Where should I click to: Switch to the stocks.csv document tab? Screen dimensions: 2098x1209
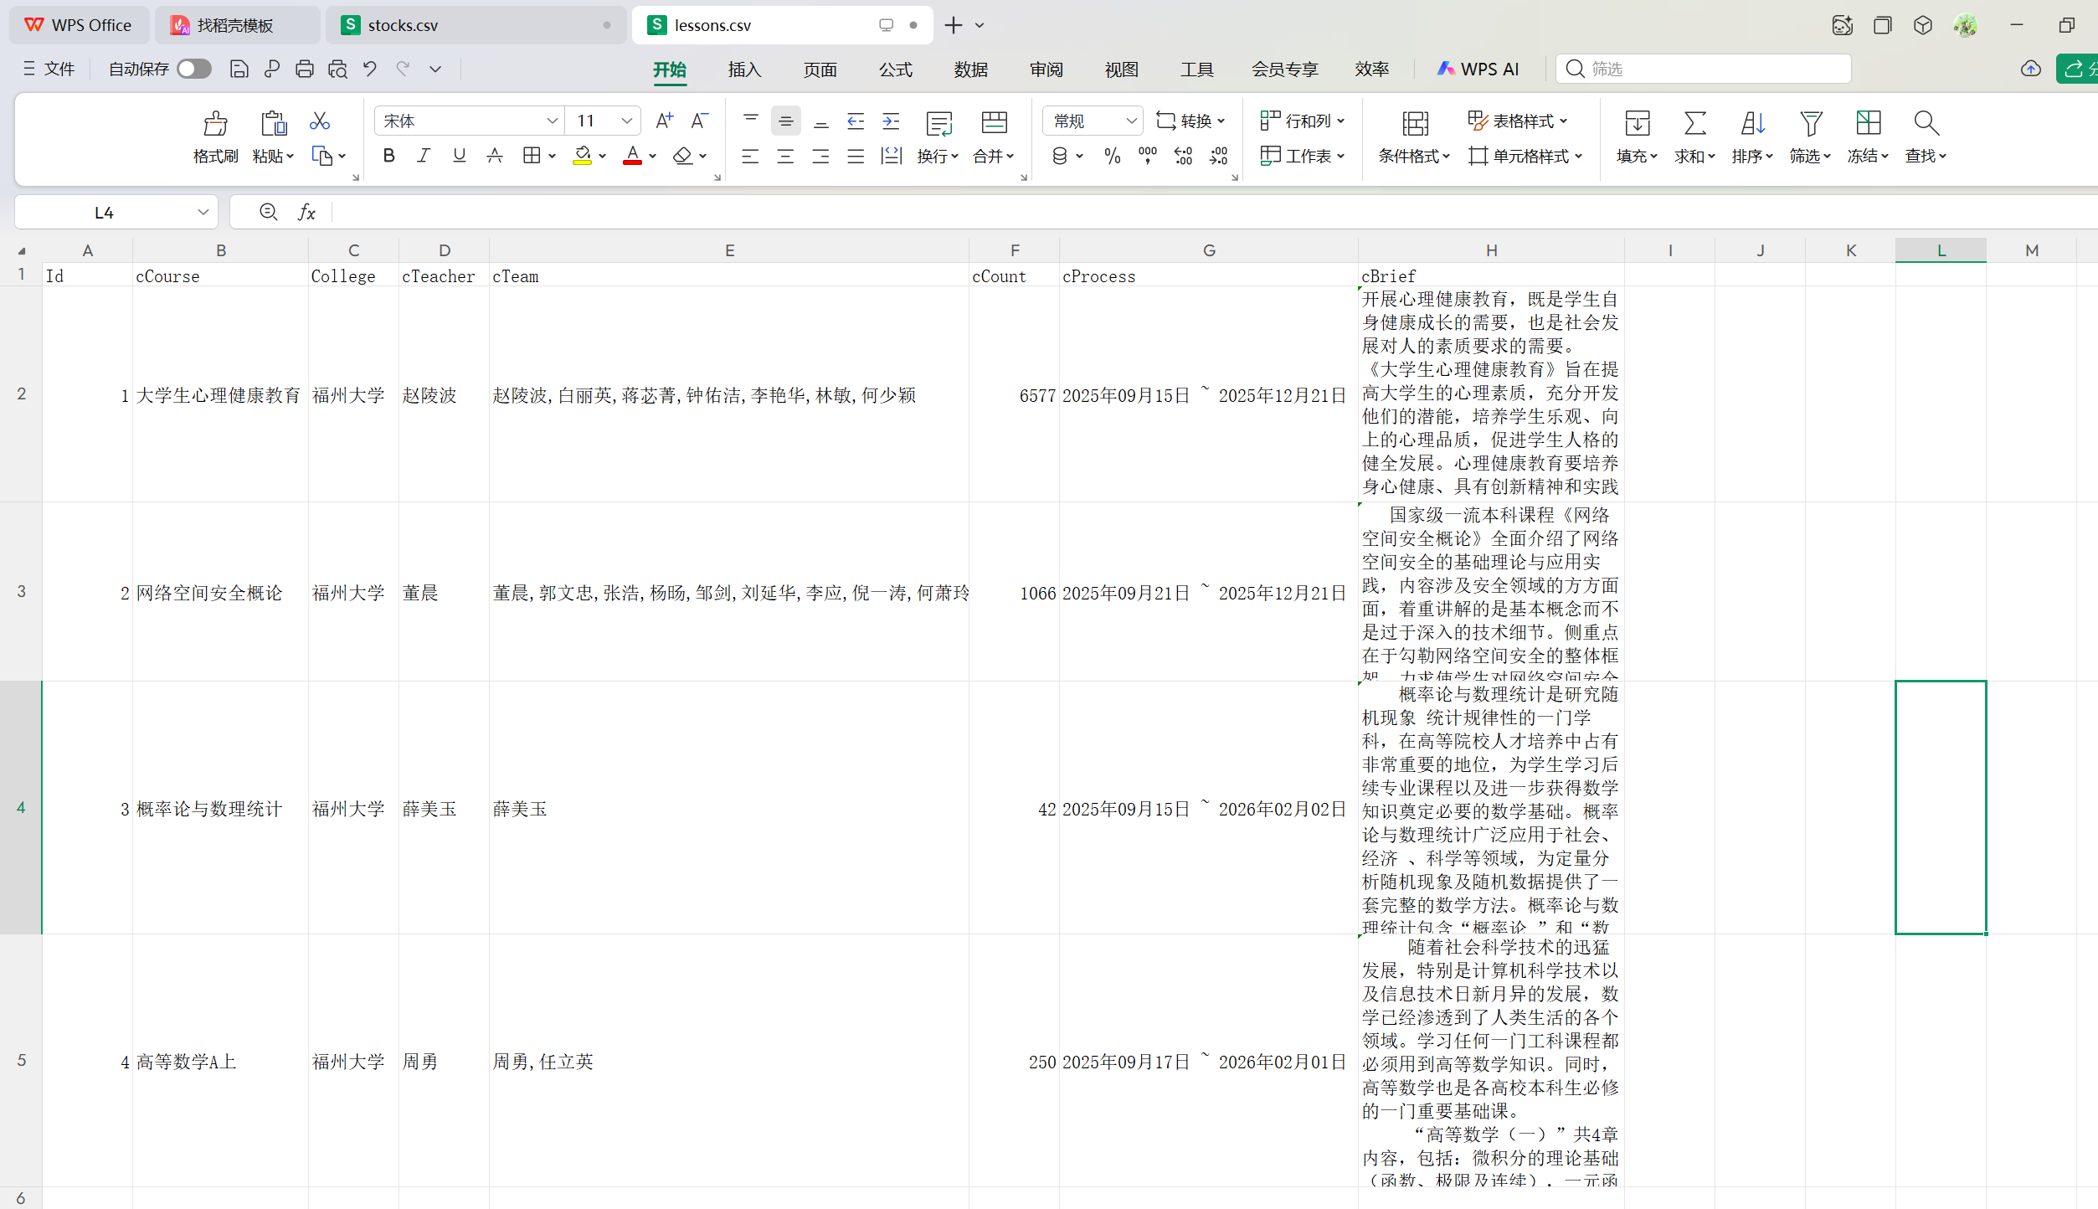[x=403, y=25]
